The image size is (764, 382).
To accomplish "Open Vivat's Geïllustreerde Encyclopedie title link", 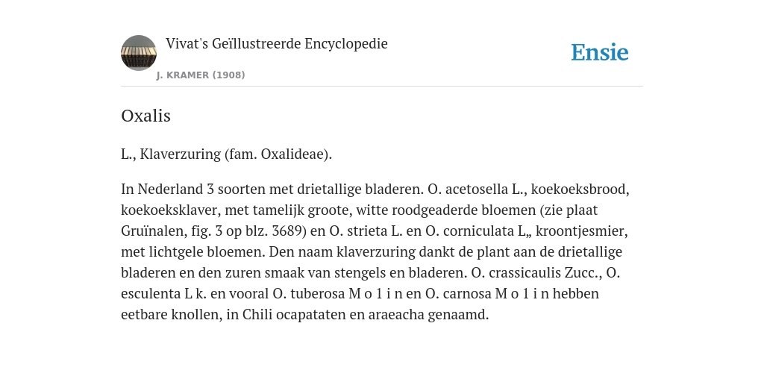I will 276,44.
